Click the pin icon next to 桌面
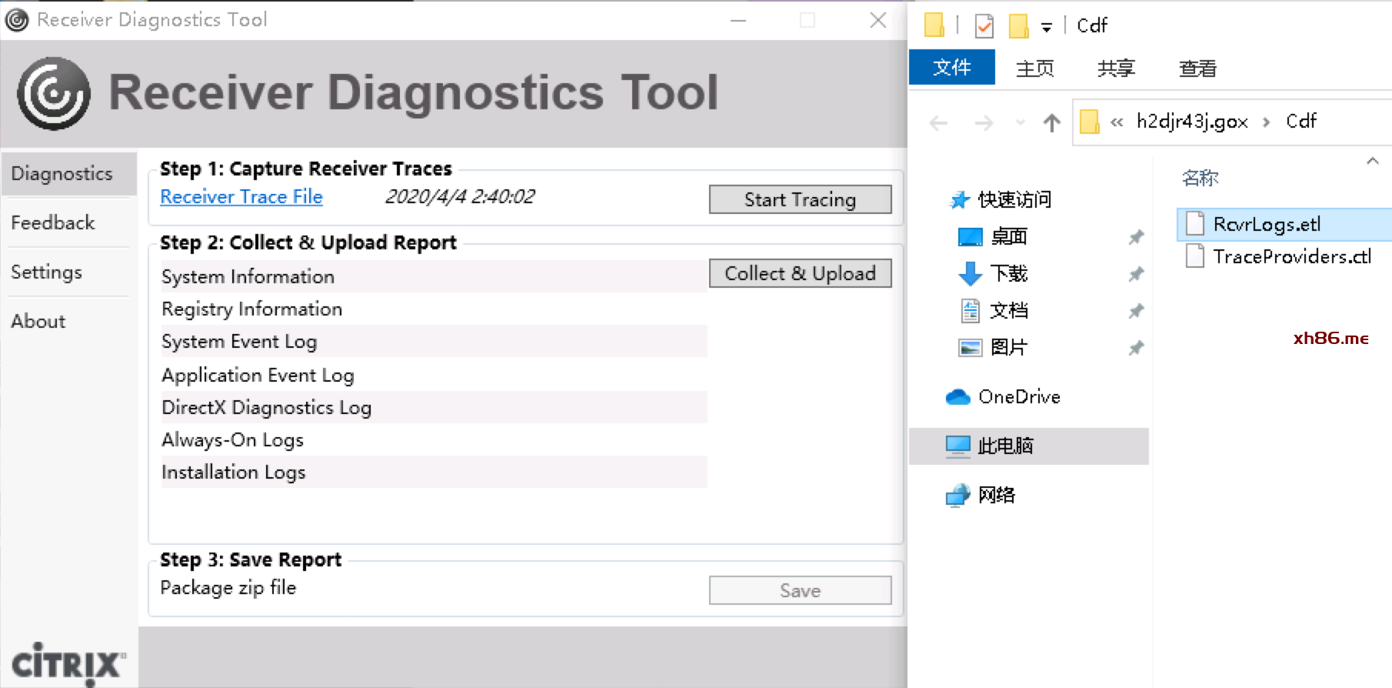 pos(1136,237)
